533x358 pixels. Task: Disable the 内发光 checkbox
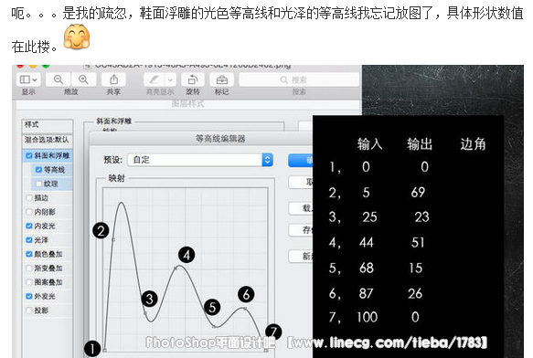(x=29, y=226)
